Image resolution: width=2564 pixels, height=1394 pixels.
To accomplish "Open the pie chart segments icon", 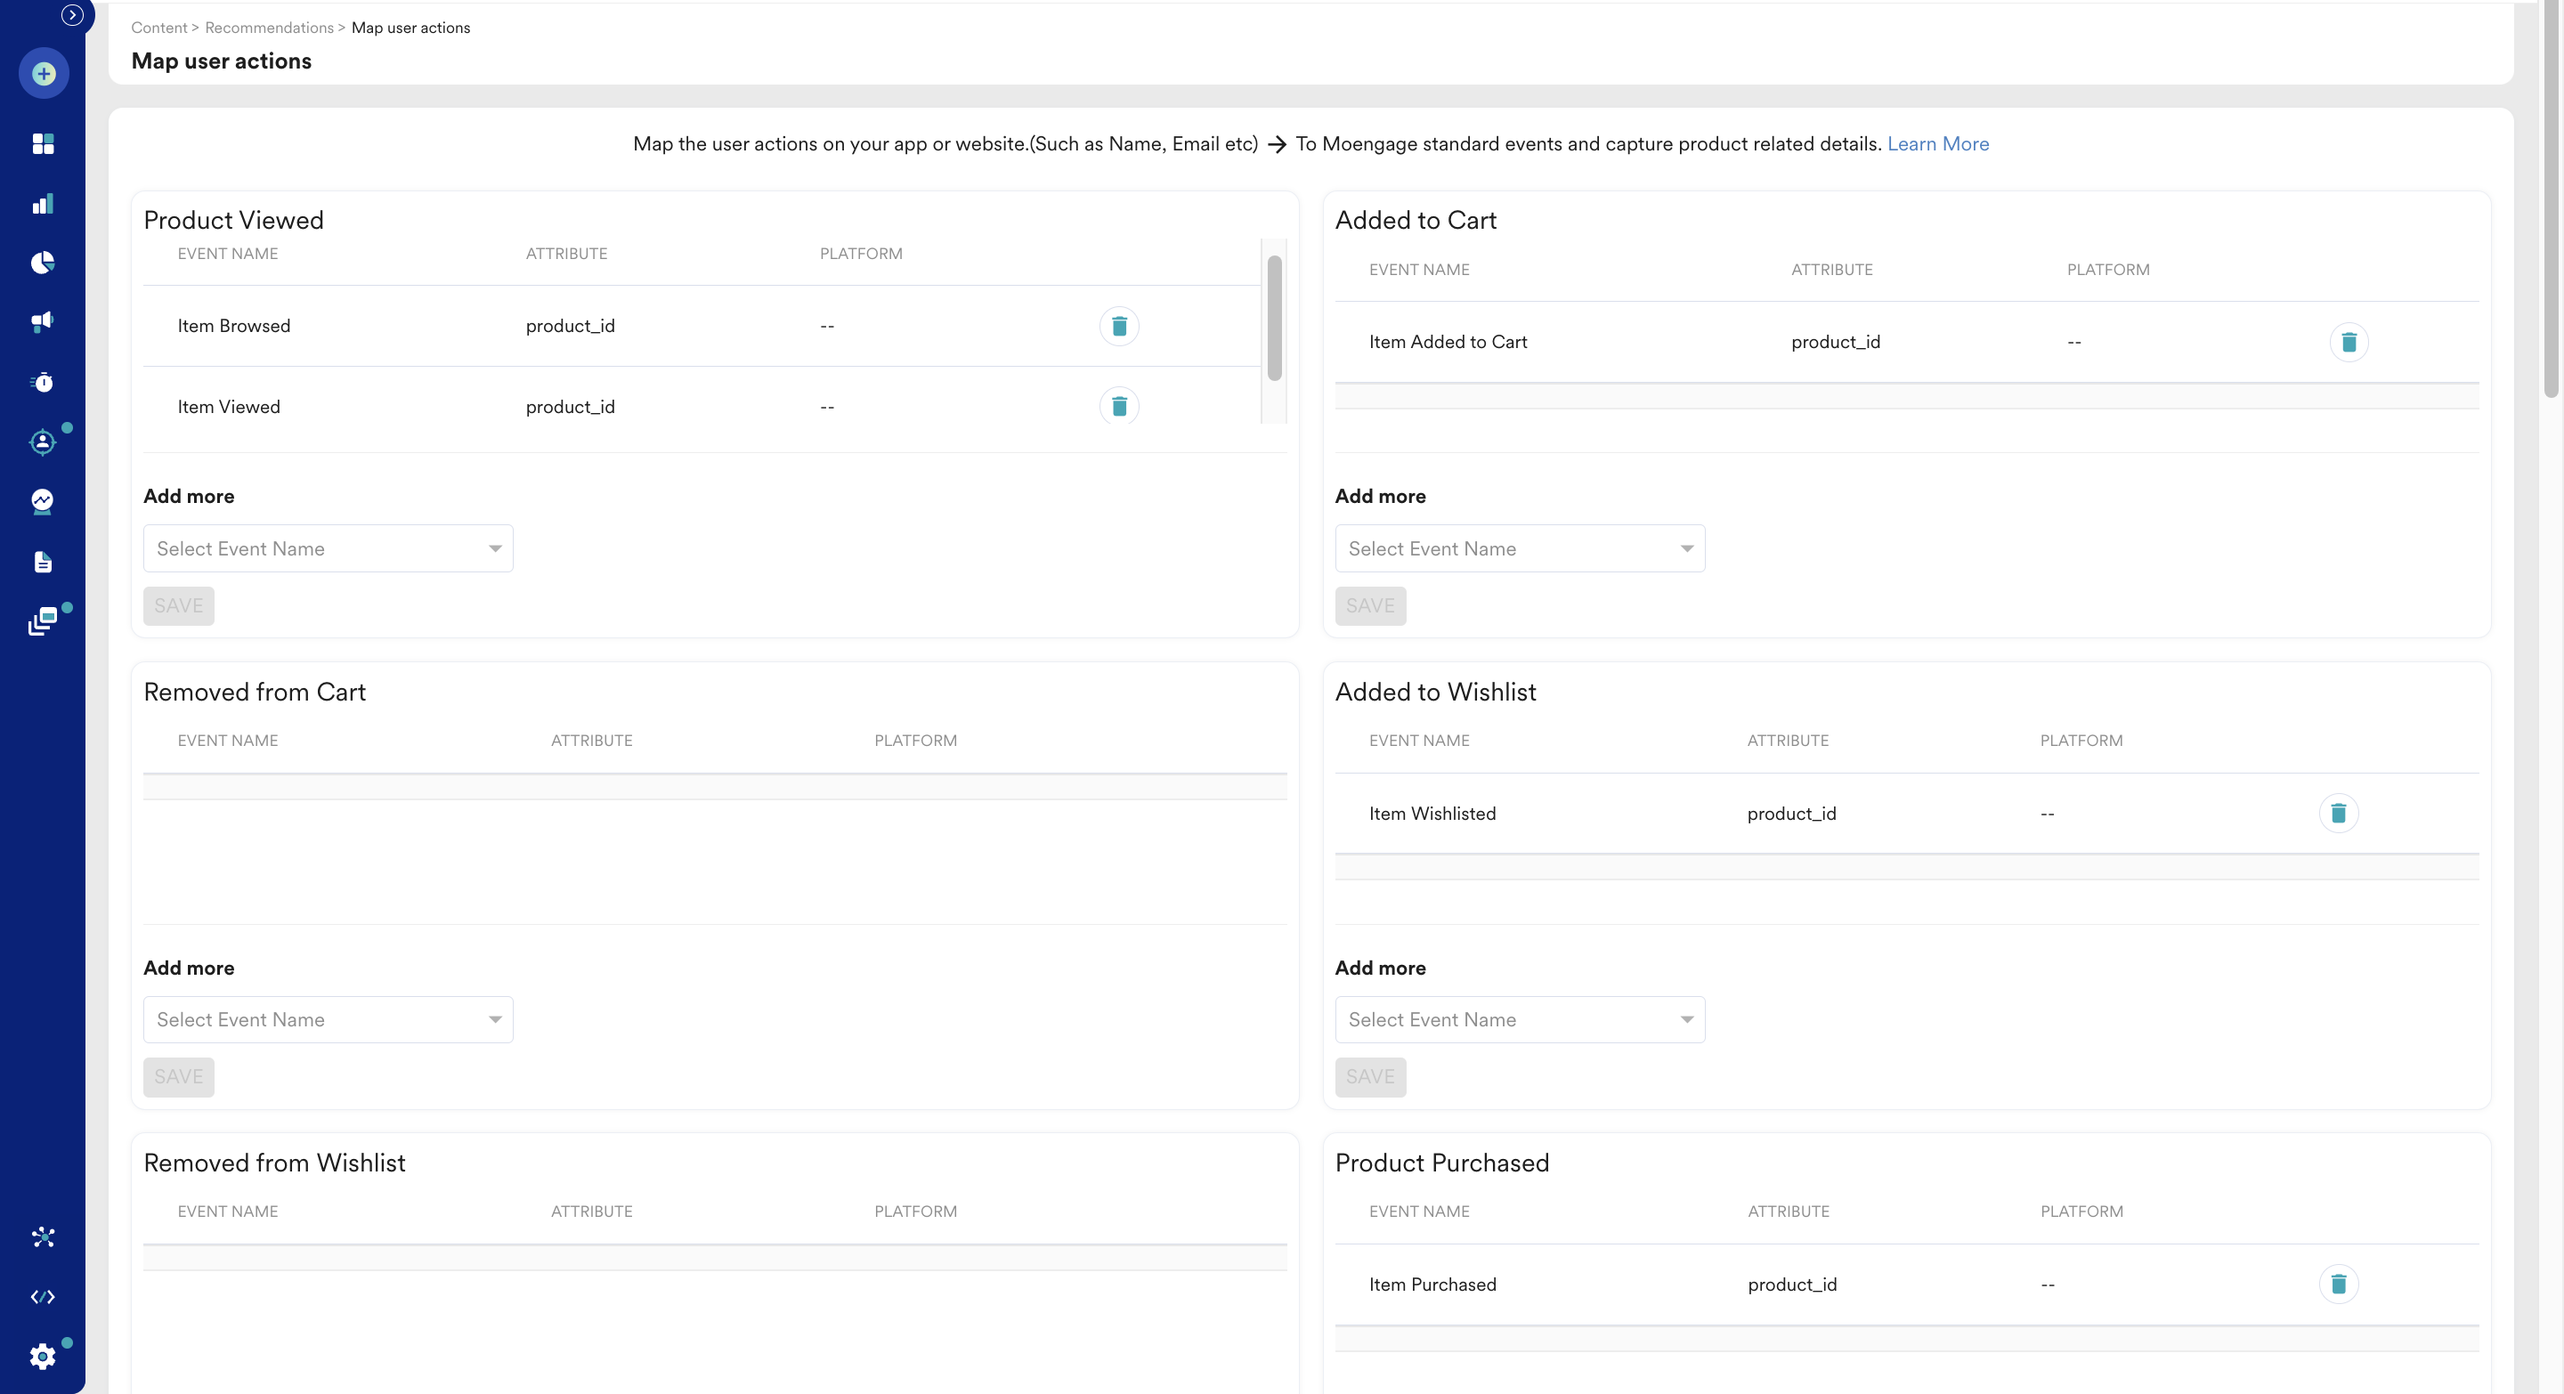I will pos(43,263).
